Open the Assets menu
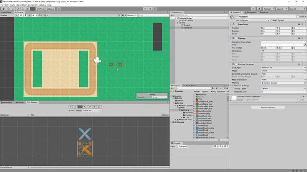The width and height of the screenshot is (307, 172). [x=12, y=5]
